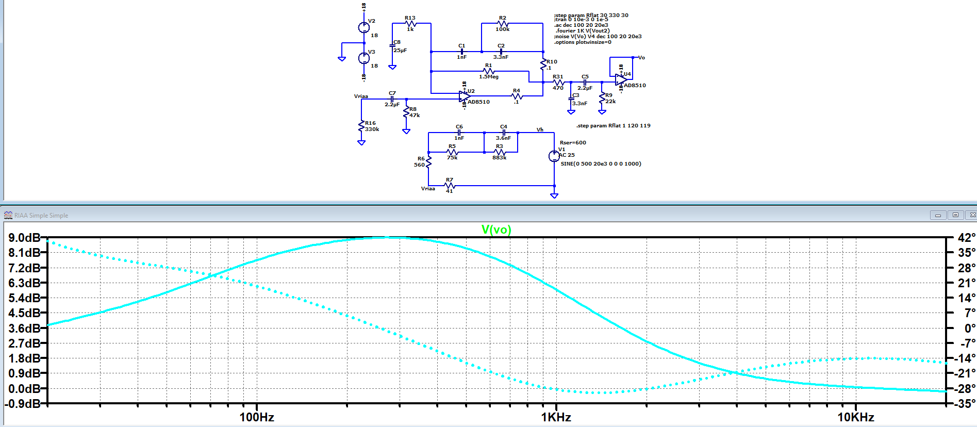Click the Vh net label

pos(540,129)
